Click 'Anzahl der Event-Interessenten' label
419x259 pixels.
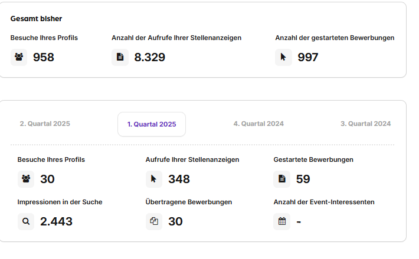324,202
